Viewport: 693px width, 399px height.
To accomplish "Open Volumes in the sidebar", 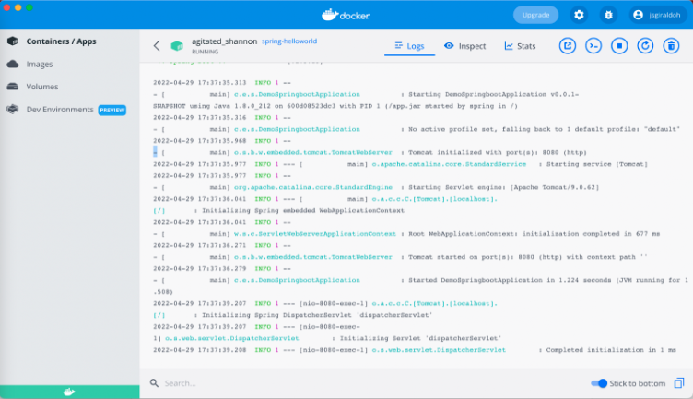I will coord(41,87).
